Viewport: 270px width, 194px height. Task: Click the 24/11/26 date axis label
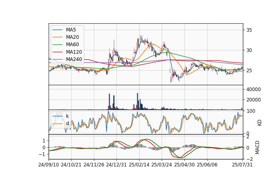(94, 165)
